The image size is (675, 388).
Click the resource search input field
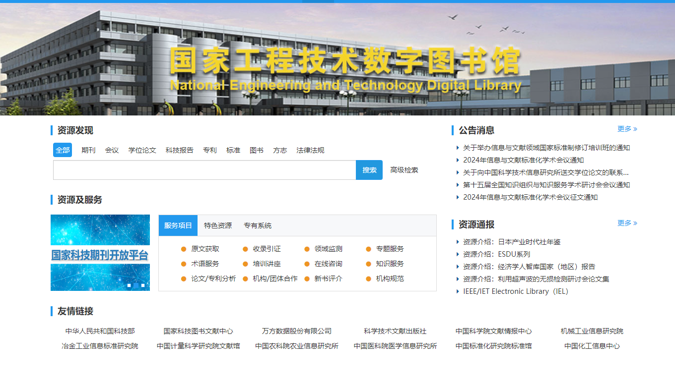tap(204, 170)
